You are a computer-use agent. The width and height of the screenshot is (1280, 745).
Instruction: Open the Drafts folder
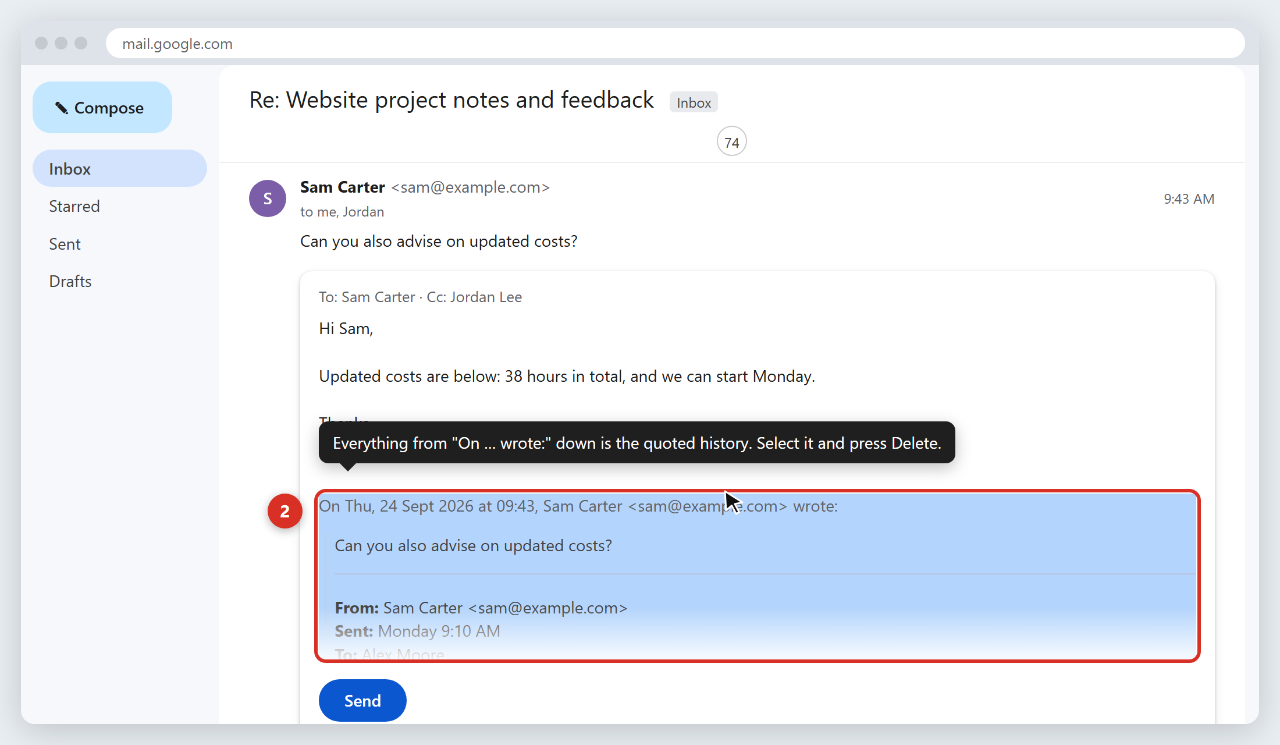70,281
